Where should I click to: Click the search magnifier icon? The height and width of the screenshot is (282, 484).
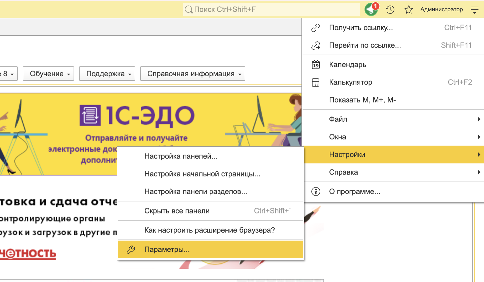[189, 10]
